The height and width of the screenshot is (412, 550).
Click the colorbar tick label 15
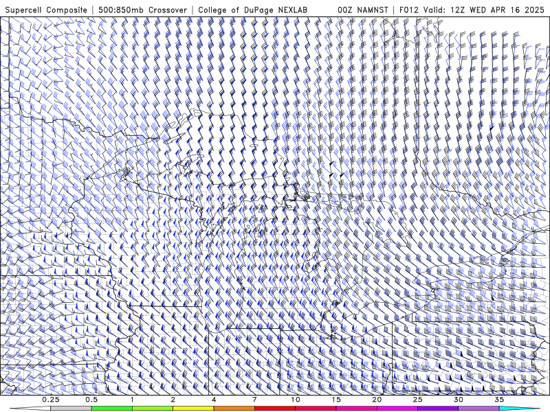[x=336, y=400]
